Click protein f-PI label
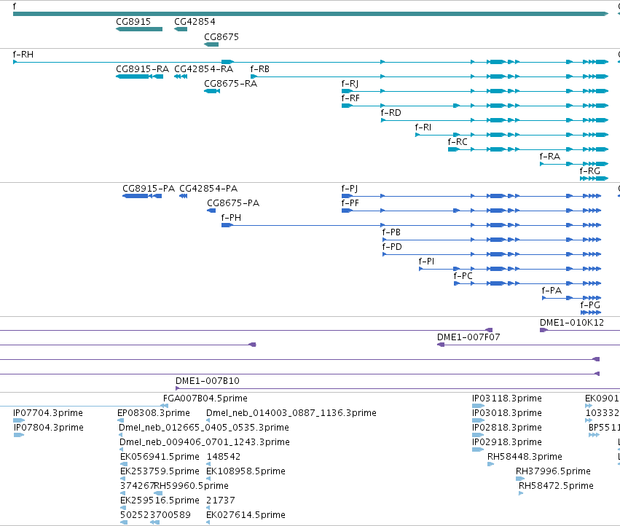620x526 pixels. click(x=426, y=262)
